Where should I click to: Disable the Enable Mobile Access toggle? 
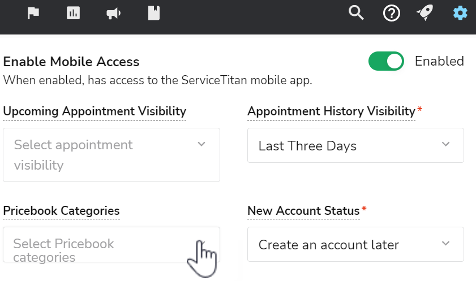click(386, 61)
